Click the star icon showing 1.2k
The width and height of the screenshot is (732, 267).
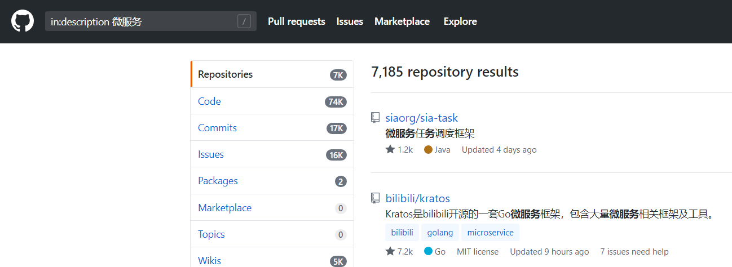point(390,150)
